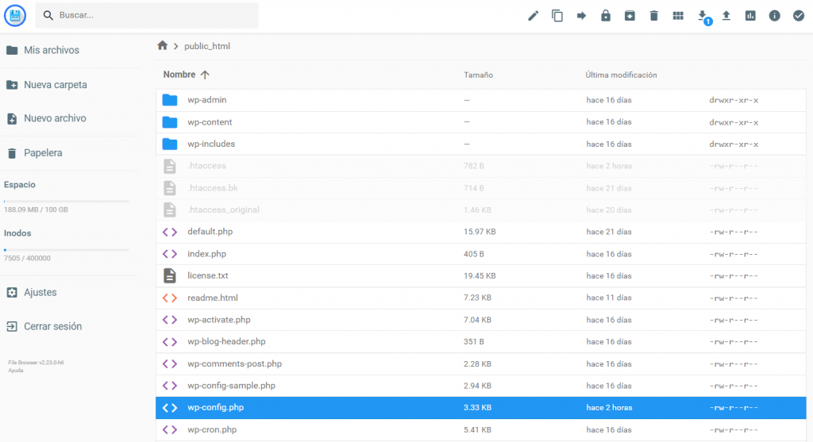Show file information via info icon
The height and width of the screenshot is (442, 813).
pos(774,16)
